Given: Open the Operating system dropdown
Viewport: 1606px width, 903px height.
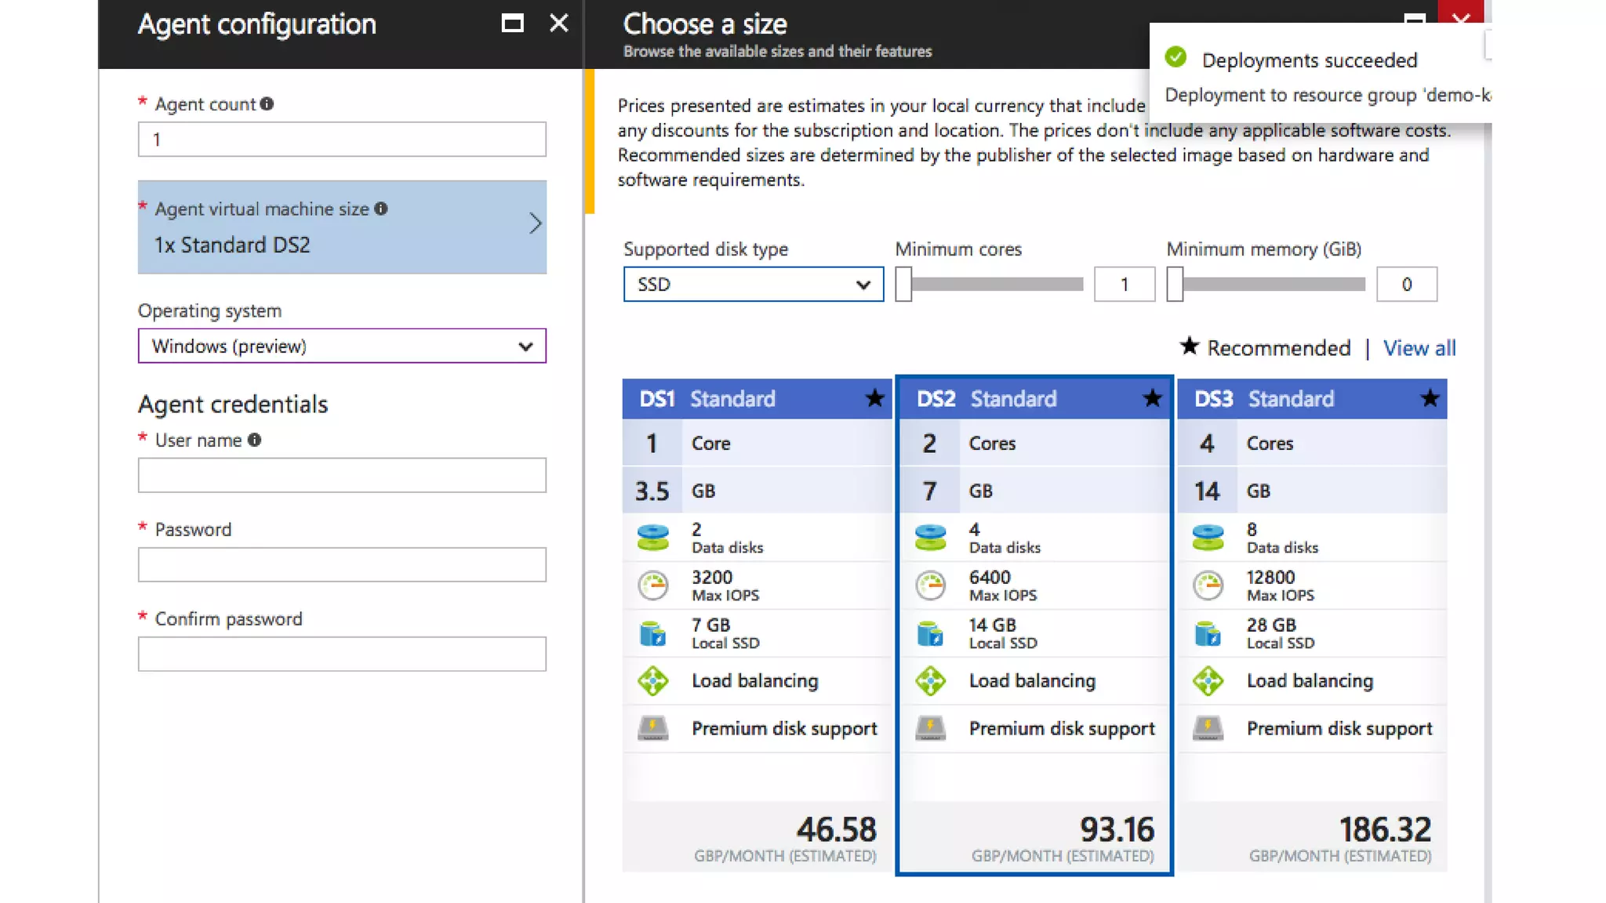Looking at the screenshot, I should pos(342,346).
